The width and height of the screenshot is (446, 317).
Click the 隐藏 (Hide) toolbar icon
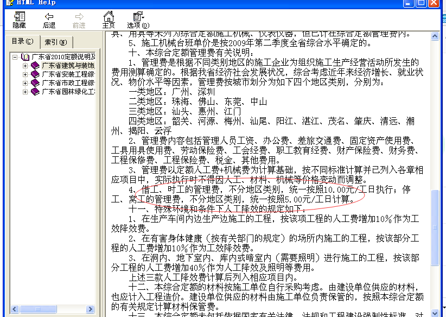tap(20, 16)
